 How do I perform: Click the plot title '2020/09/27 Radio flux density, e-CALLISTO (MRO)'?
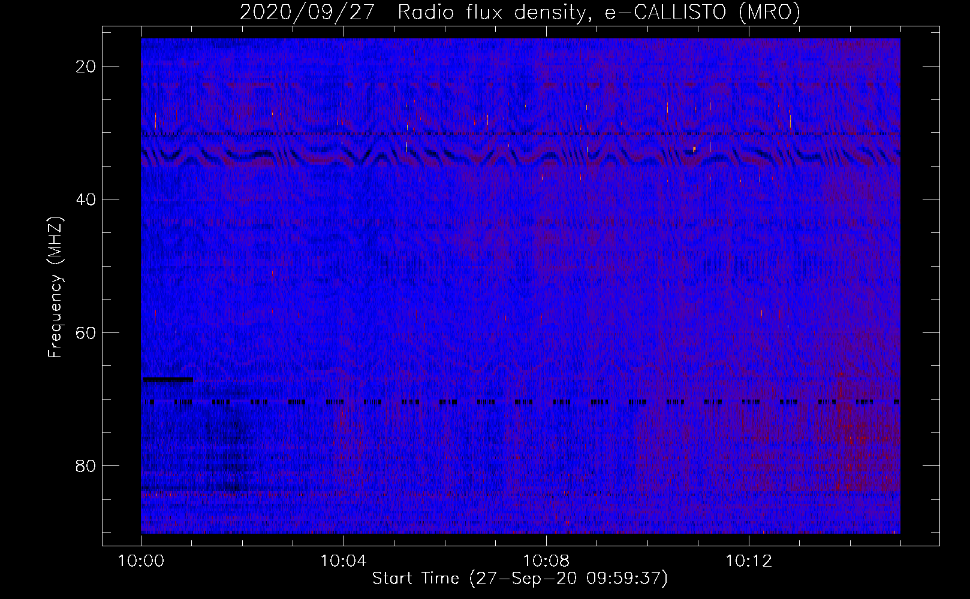520,12
